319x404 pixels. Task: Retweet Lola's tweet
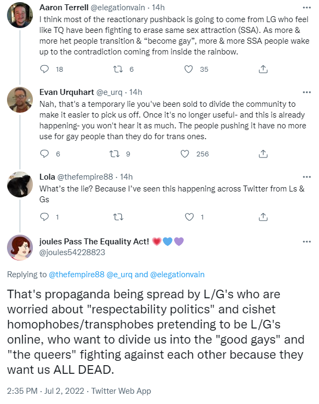[118, 217]
